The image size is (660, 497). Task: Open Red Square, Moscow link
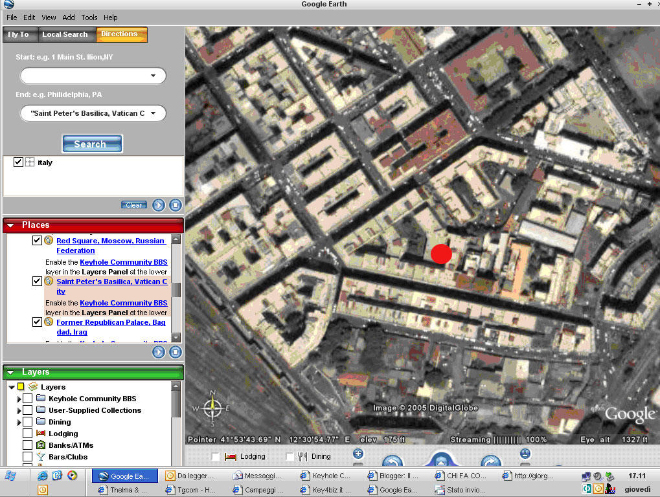pyautogui.click(x=111, y=245)
